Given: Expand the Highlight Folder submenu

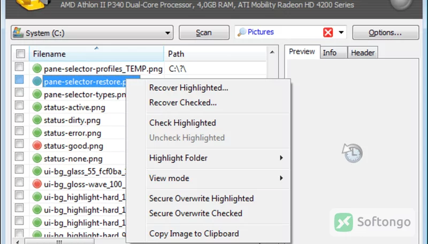Looking at the screenshot, I should coord(218,158).
